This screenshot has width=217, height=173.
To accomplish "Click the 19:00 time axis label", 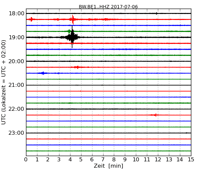I will click(16, 37).
